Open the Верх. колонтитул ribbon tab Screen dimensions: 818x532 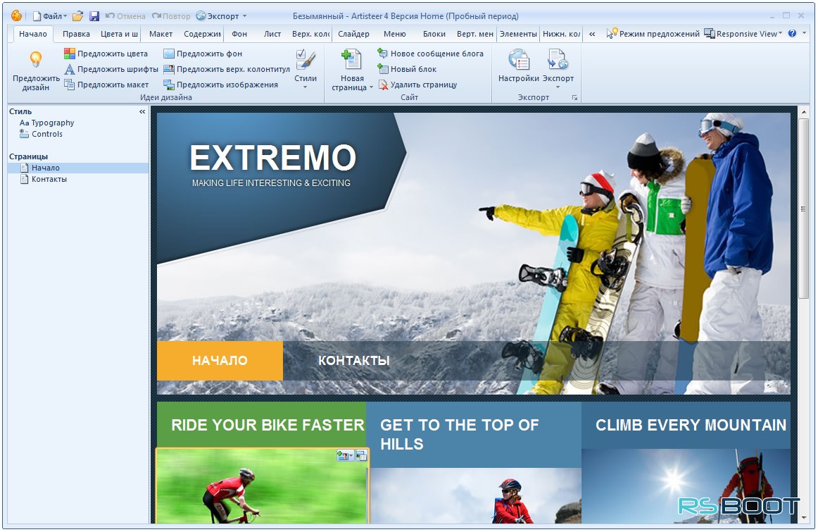310,34
